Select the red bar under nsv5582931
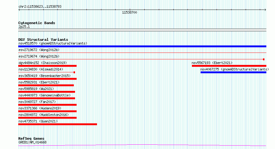The height and width of the screenshot is (149, 275). 46,85
